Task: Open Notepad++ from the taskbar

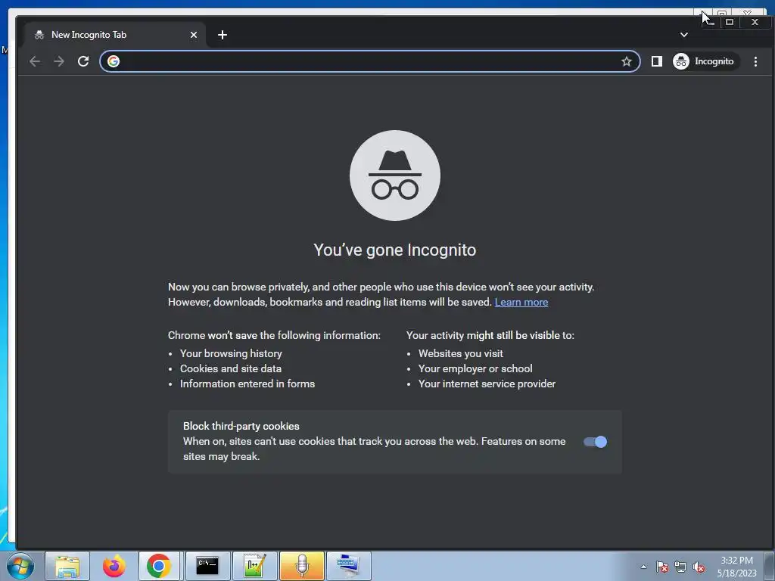Action: (254, 566)
